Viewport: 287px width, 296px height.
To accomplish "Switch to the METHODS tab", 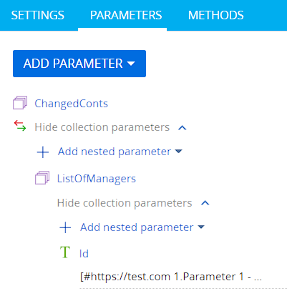I will pyautogui.click(x=216, y=15).
